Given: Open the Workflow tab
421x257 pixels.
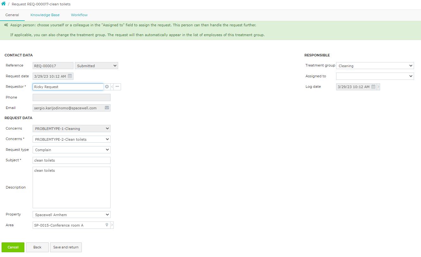Looking at the screenshot, I should [x=79, y=15].
